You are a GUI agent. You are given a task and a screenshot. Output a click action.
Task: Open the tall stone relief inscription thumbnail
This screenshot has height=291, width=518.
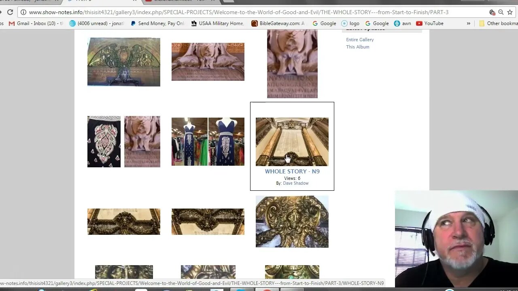292,64
